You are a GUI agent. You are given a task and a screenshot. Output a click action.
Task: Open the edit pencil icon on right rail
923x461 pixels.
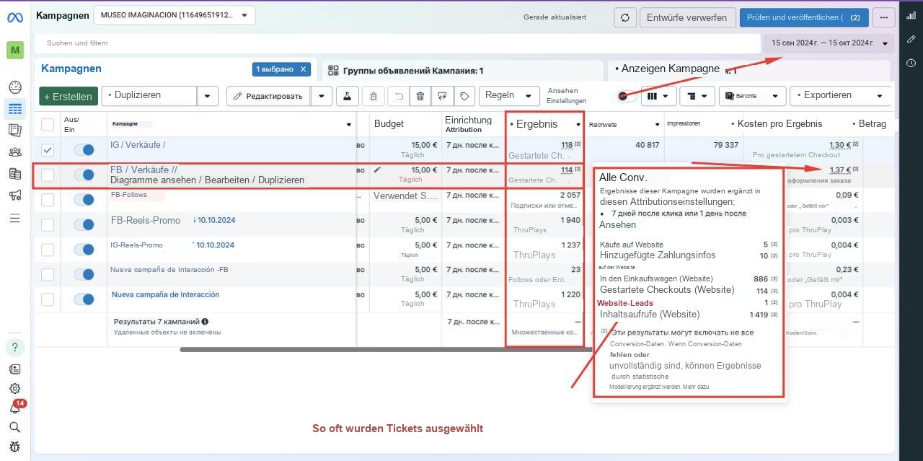[x=911, y=39]
